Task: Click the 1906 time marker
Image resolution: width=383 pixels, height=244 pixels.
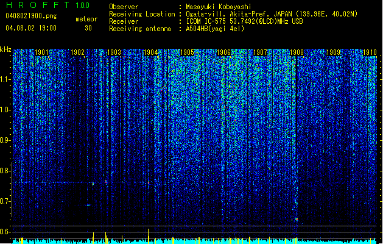Action: [223, 52]
